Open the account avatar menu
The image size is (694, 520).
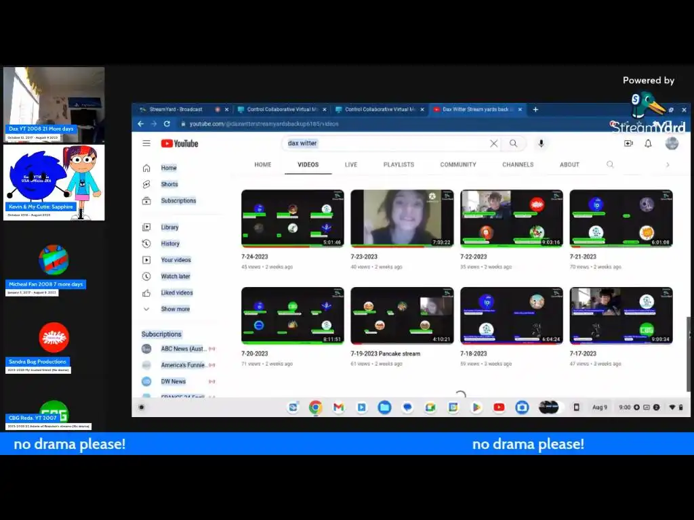click(672, 144)
